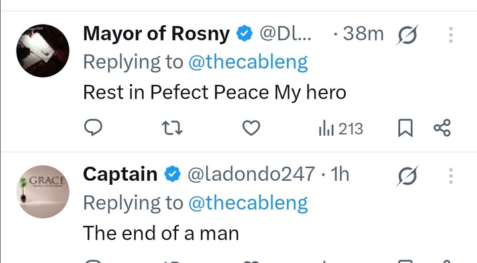Open more options menu for Captain's tweet
This screenshot has height=263, width=477.
click(x=451, y=176)
